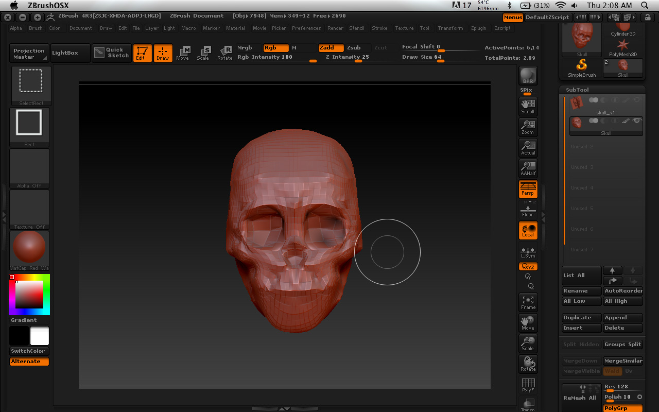Click the All High button

point(622,301)
